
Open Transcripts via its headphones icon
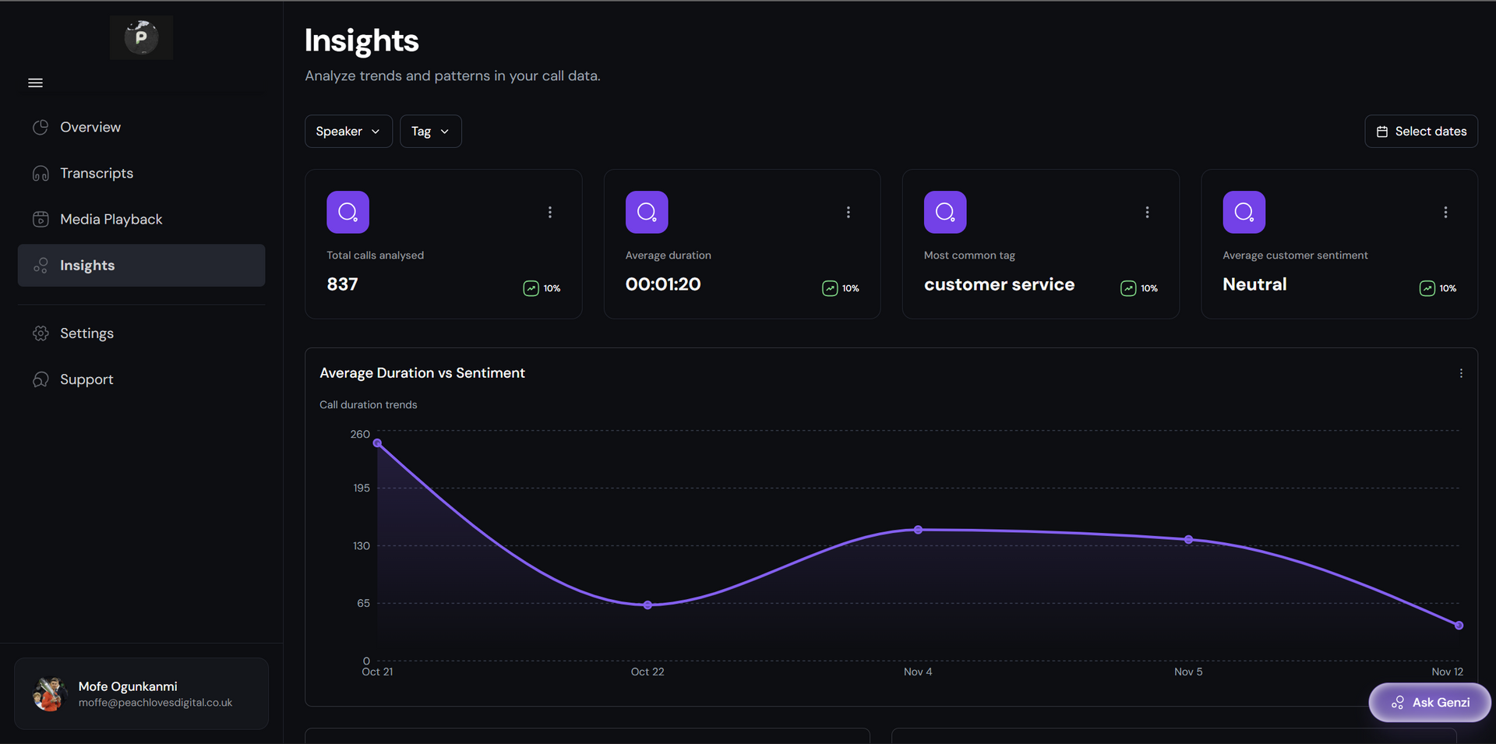coord(41,173)
